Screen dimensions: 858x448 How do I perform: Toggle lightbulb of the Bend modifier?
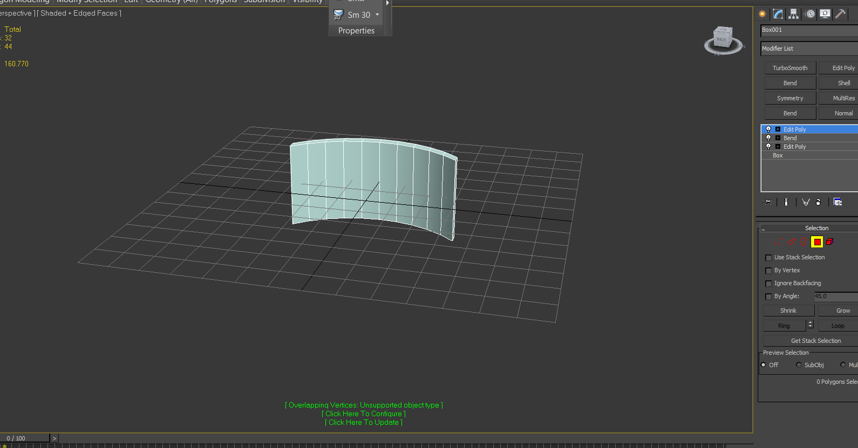click(768, 138)
